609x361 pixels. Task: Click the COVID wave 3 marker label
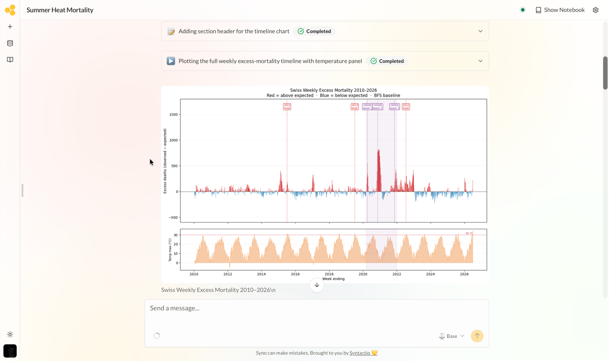tap(394, 107)
